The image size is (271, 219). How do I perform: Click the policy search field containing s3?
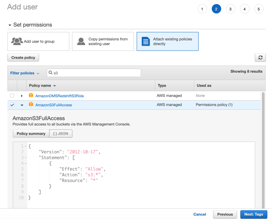pos(94,73)
